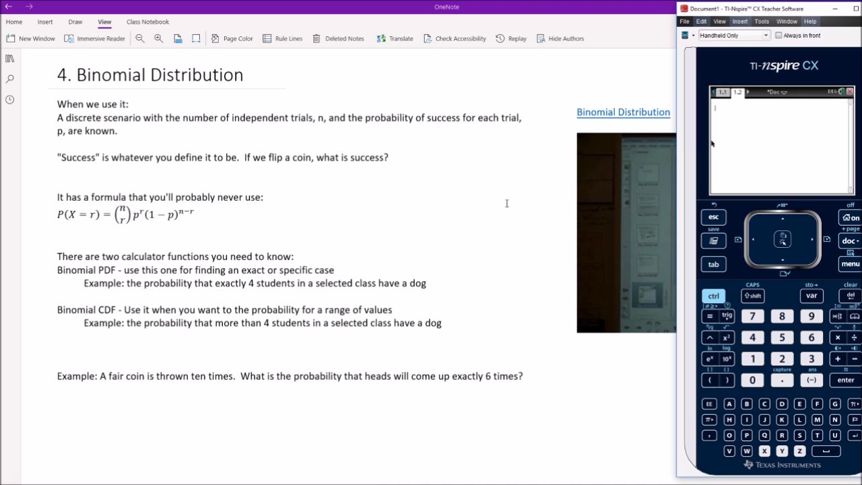
Task: Click the tab key on calculator
Action: pos(713,264)
